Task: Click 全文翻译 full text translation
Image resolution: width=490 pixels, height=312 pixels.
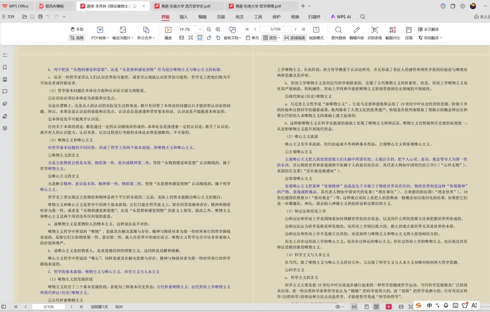Action: (x=428, y=29)
